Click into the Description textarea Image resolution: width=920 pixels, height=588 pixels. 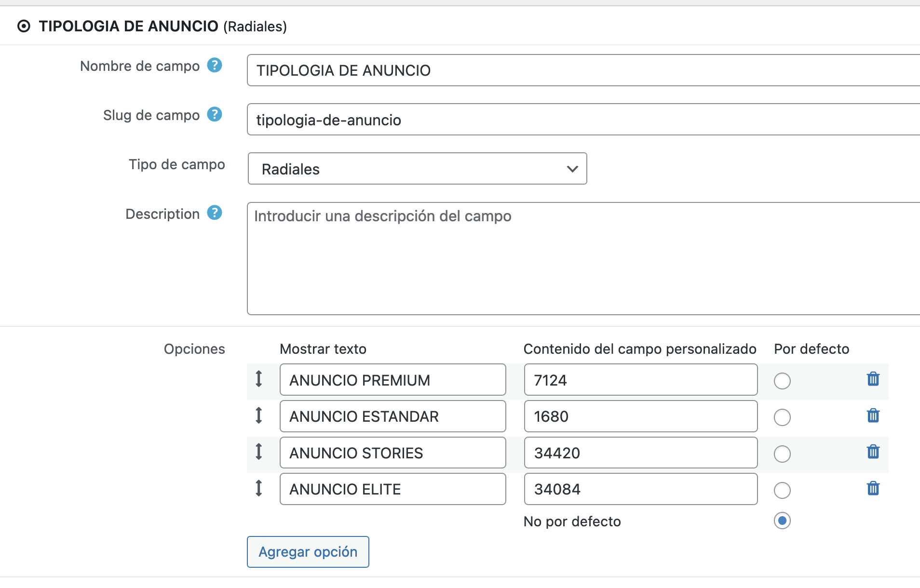click(583, 258)
